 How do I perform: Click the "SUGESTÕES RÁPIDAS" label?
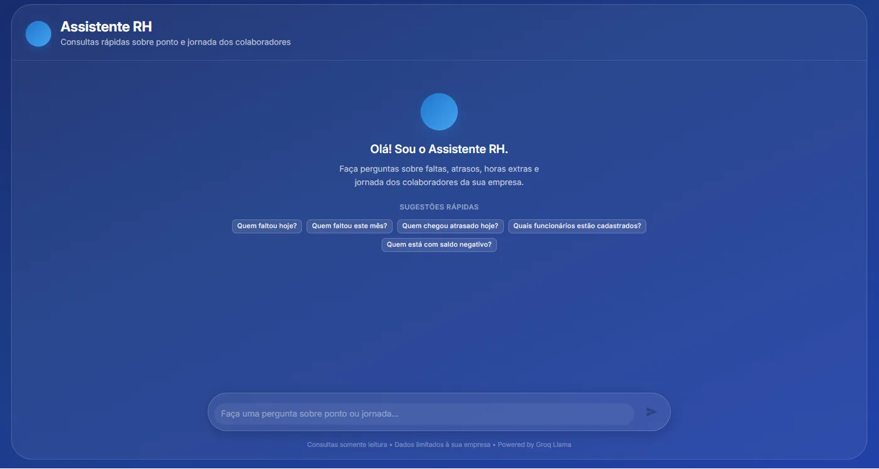439,207
